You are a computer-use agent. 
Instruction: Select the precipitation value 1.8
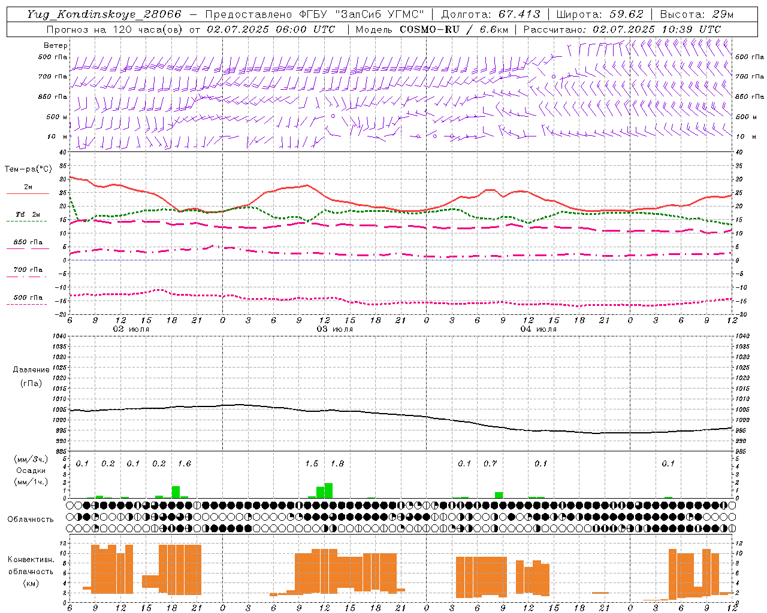click(x=337, y=463)
